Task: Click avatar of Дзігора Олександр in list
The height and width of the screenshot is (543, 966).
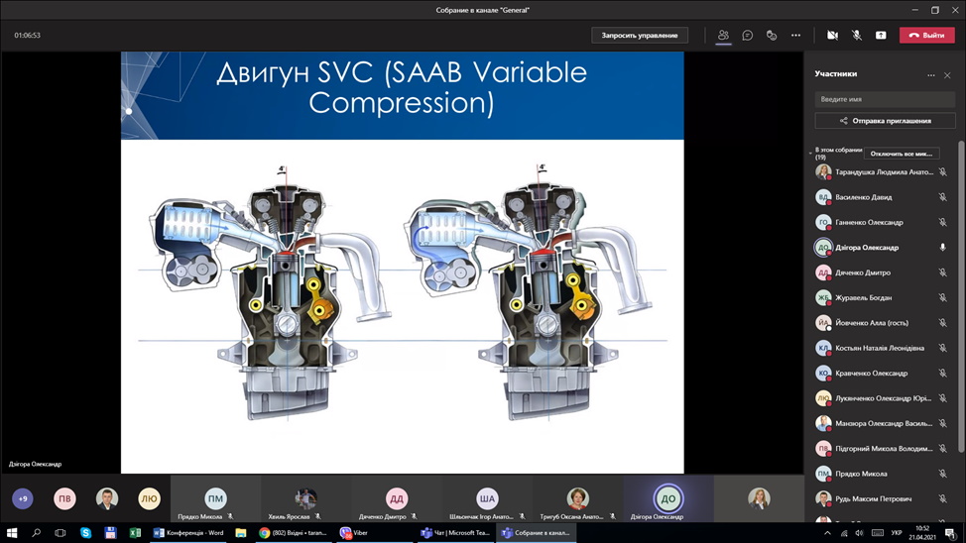Action: point(823,248)
